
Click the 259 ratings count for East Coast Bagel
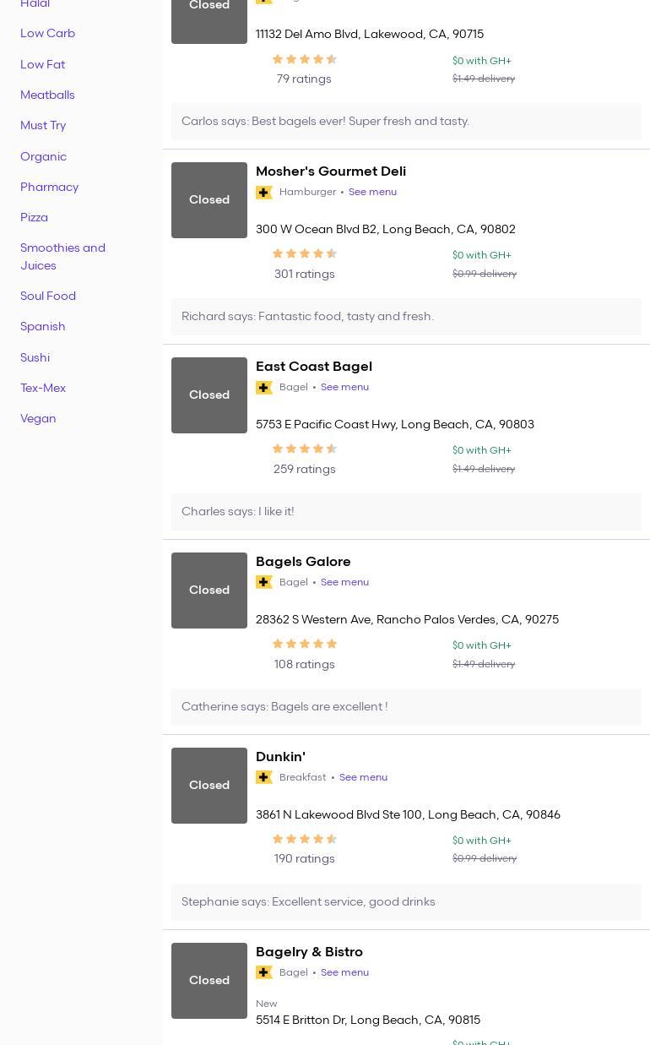click(x=304, y=469)
